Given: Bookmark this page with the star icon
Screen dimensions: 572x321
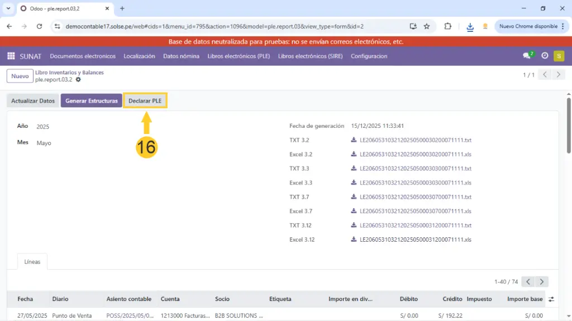Looking at the screenshot, I should (x=427, y=26).
